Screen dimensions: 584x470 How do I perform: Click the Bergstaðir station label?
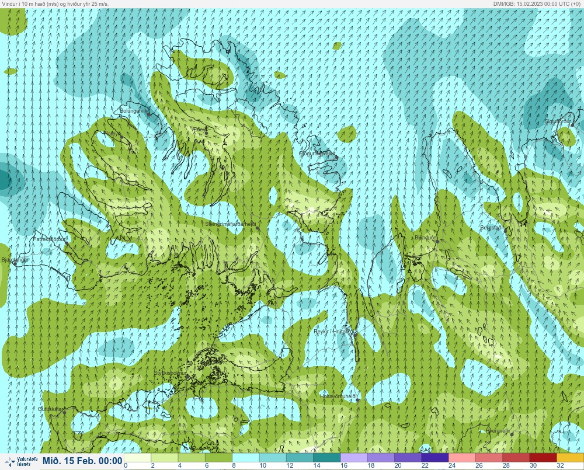(492, 227)
